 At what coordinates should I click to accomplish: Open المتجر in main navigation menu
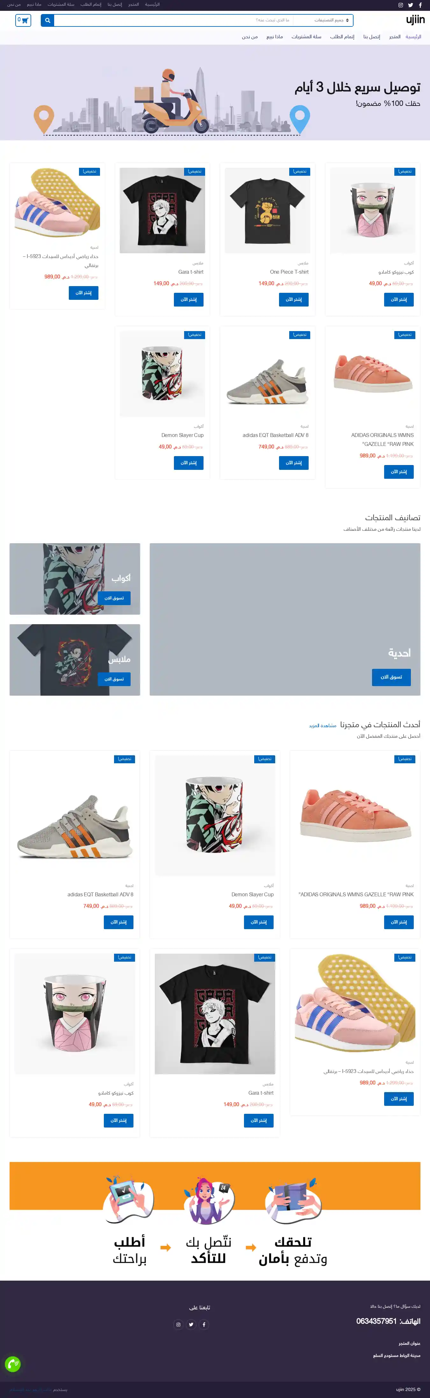395,37
